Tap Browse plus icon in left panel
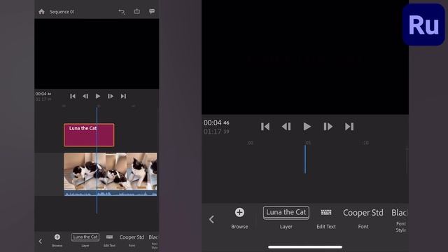Viewport: 448px width, 252px height. [x=57, y=237]
